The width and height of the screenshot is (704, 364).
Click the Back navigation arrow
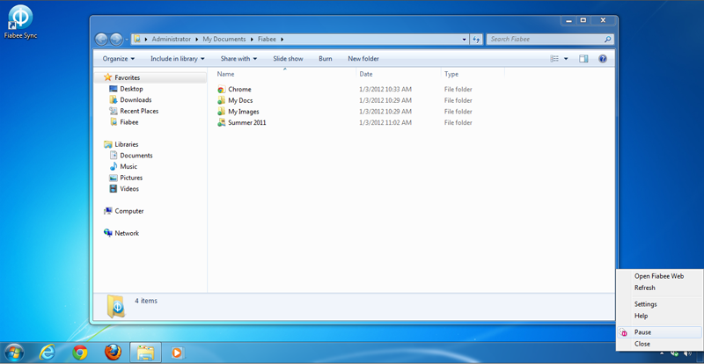(101, 40)
